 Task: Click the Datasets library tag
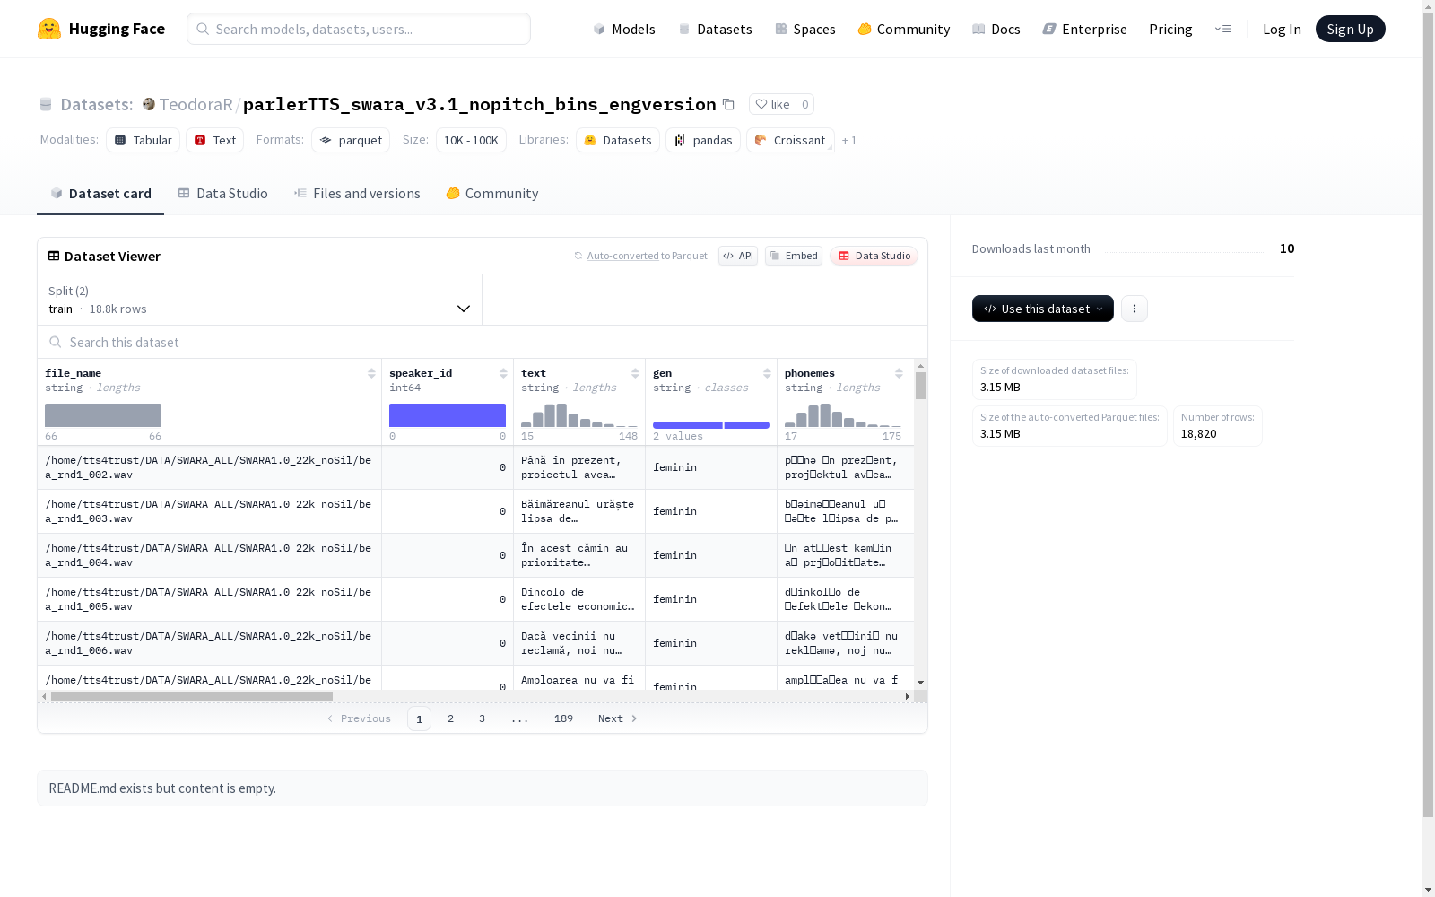coord(618,140)
